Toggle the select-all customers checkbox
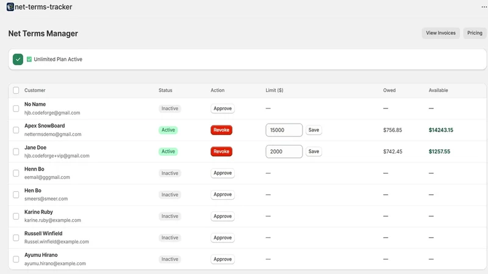 [16, 90]
